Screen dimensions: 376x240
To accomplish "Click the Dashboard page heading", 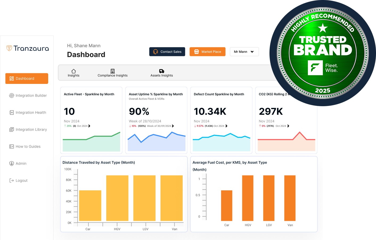I will click(x=86, y=54).
